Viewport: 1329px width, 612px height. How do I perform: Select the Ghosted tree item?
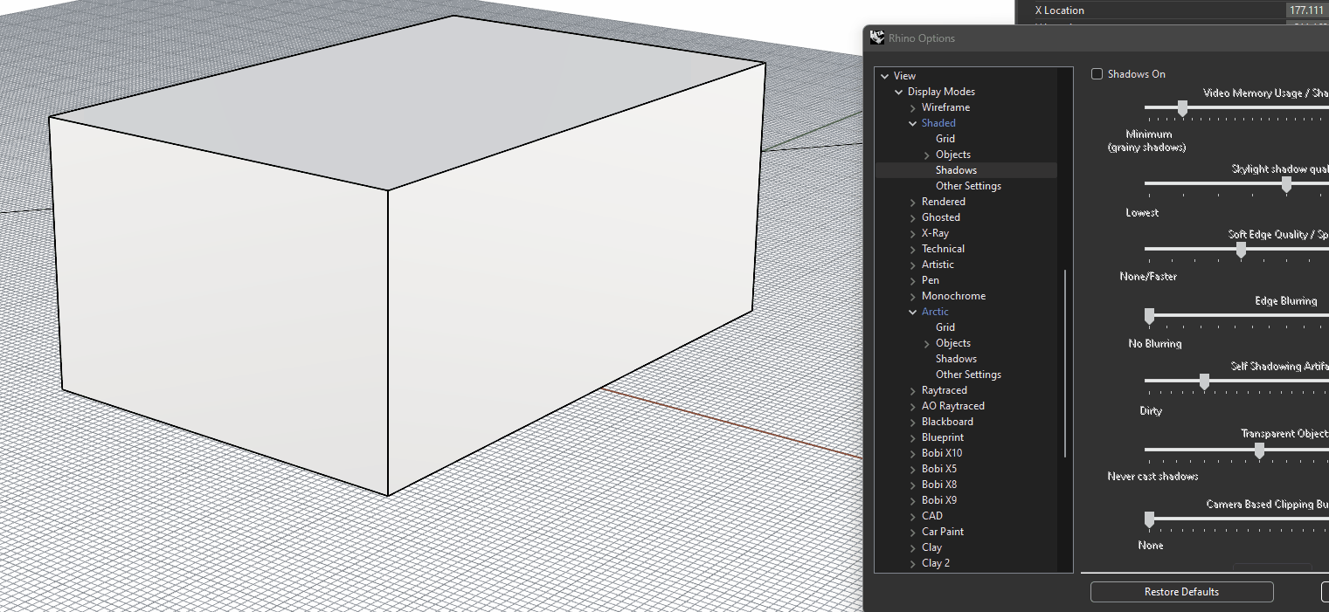[x=941, y=217]
